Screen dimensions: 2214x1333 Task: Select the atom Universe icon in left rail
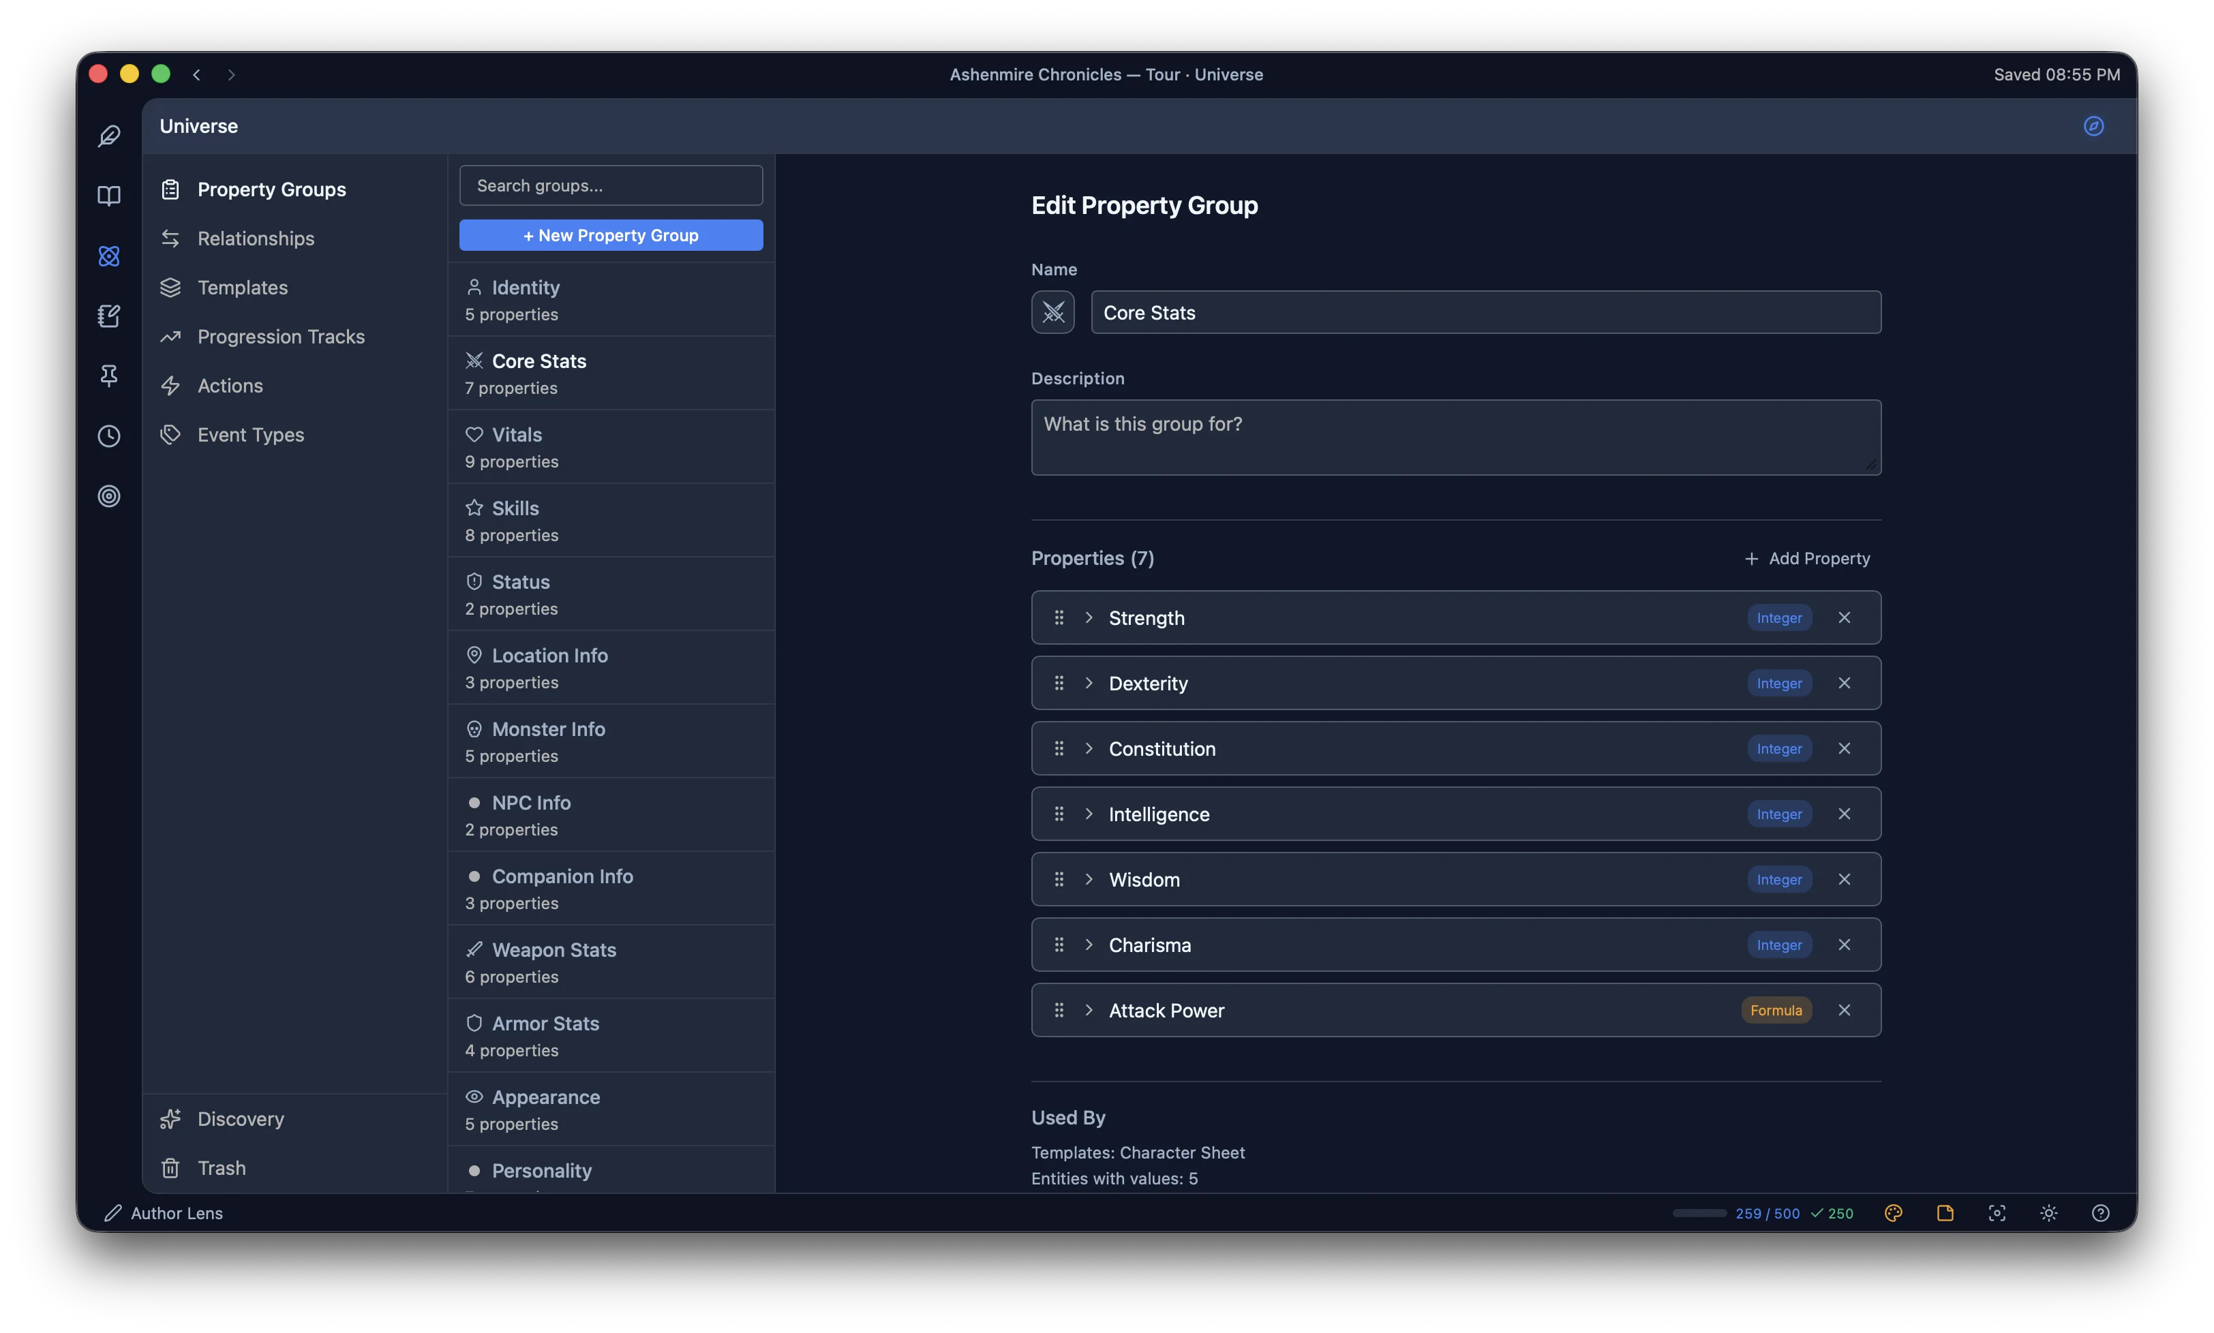pyautogui.click(x=108, y=256)
